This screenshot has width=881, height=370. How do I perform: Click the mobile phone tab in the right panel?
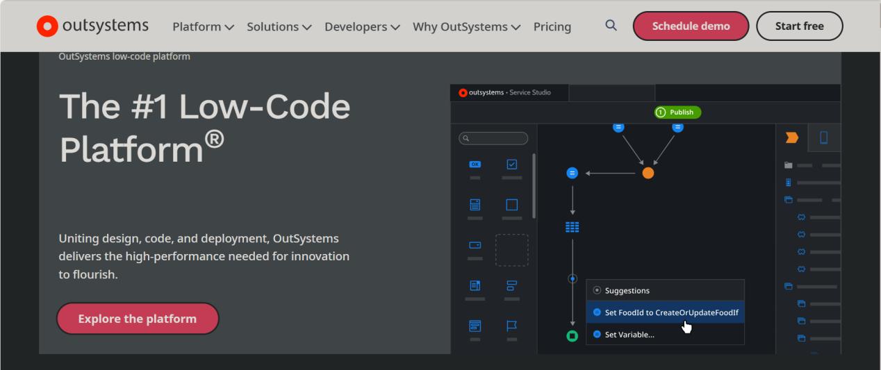pyautogui.click(x=824, y=137)
